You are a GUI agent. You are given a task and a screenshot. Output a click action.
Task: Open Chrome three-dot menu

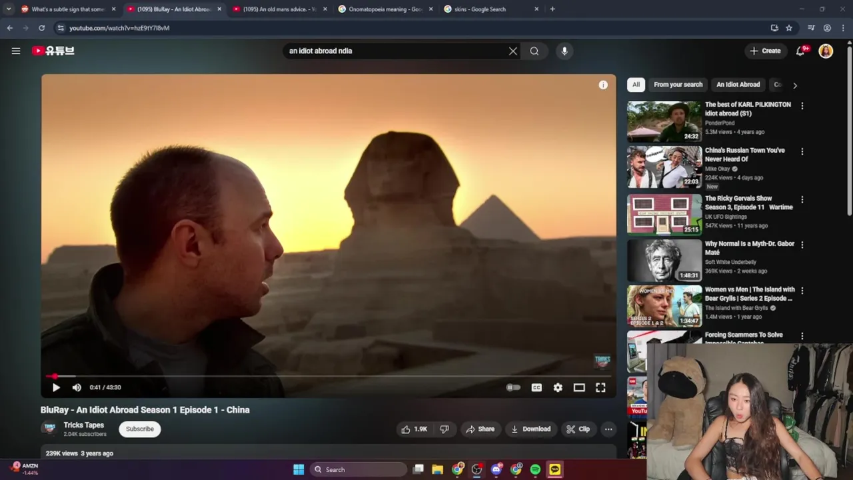coord(843,28)
